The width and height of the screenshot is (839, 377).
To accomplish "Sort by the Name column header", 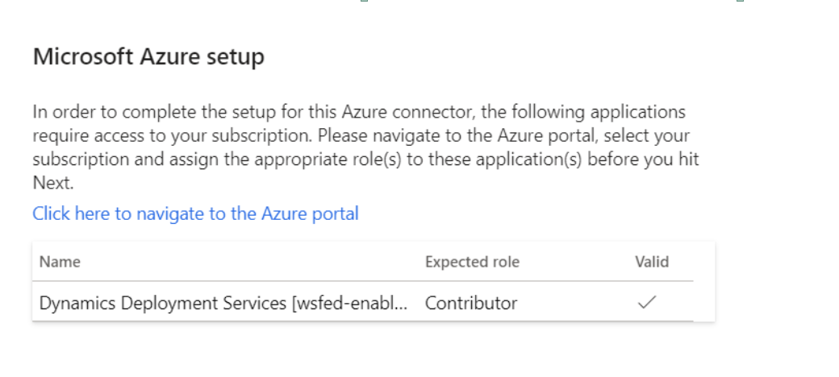I will coord(60,262).
